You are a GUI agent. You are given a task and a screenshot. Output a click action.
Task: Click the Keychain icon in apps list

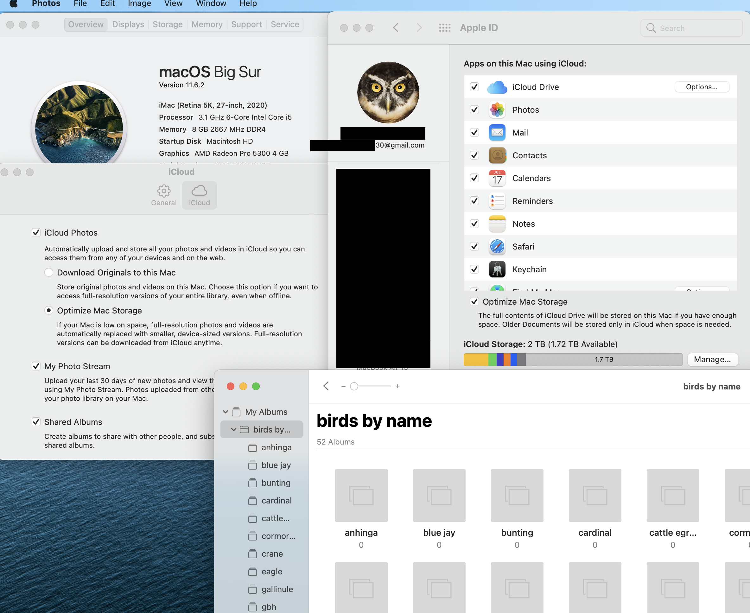pos(497,269)
